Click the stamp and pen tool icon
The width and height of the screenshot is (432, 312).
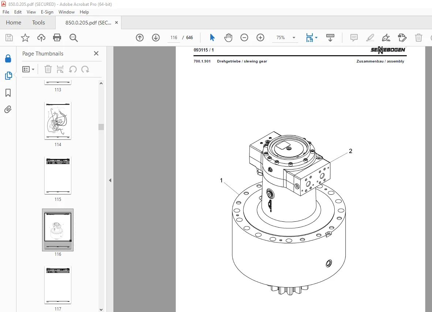point(402,38)
